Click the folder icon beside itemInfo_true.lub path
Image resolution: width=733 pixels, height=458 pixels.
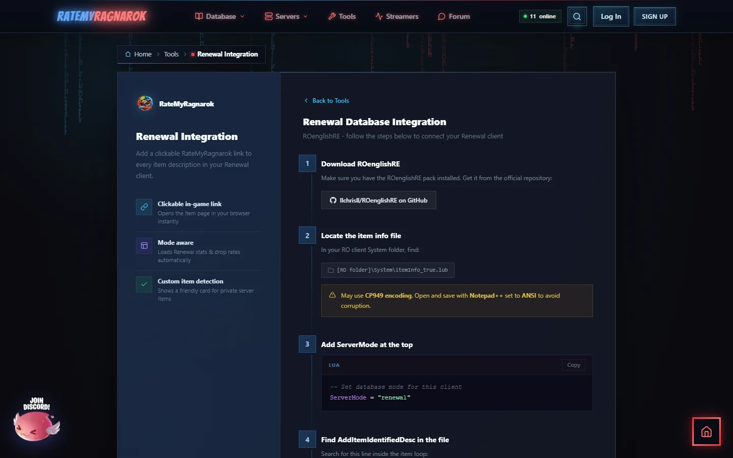[x=331, y=270]
